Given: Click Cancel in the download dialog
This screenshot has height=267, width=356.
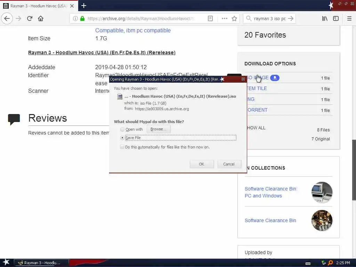Looking at the screenshot, I should tap(229, 164).
